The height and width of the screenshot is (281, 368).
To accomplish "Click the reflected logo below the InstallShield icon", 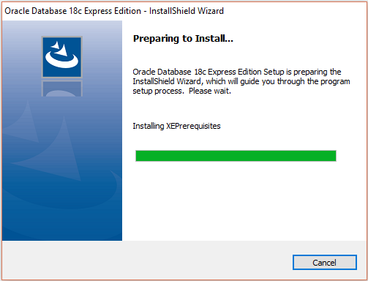I will 62,88.
